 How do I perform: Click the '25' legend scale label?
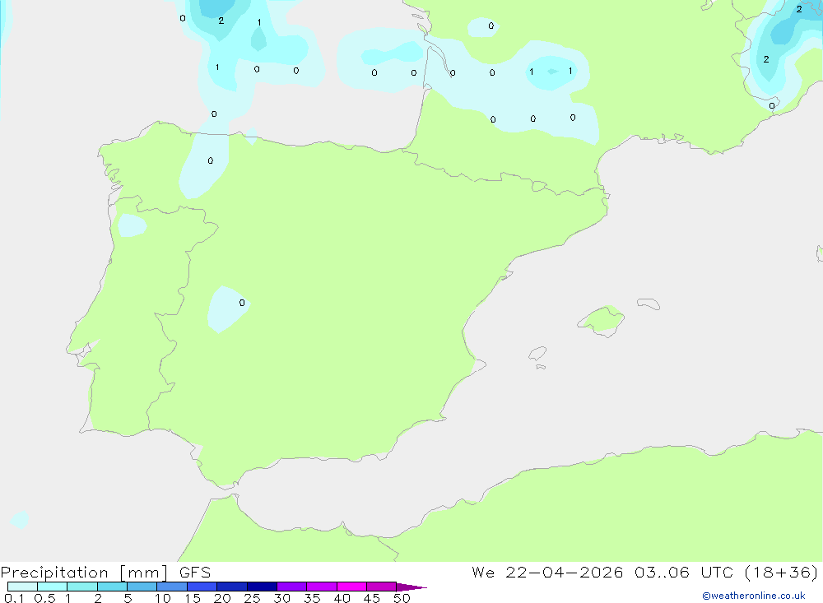(253, 598)
